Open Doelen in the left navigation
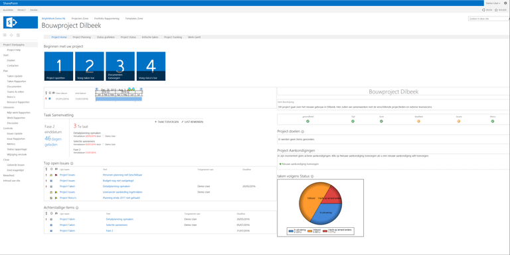 [11, 61]
